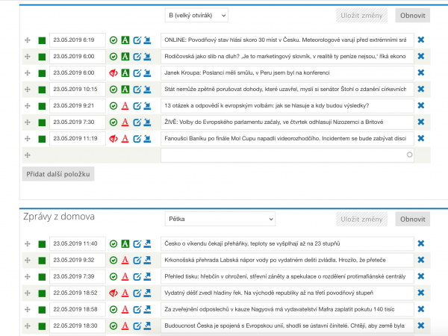
Task: Toggle hidden eye icon on Vydatný déšť row
Action: (x=113, y=293)
